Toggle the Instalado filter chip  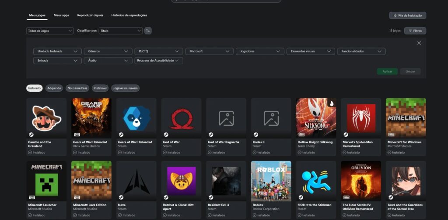(x=34, y=88)
